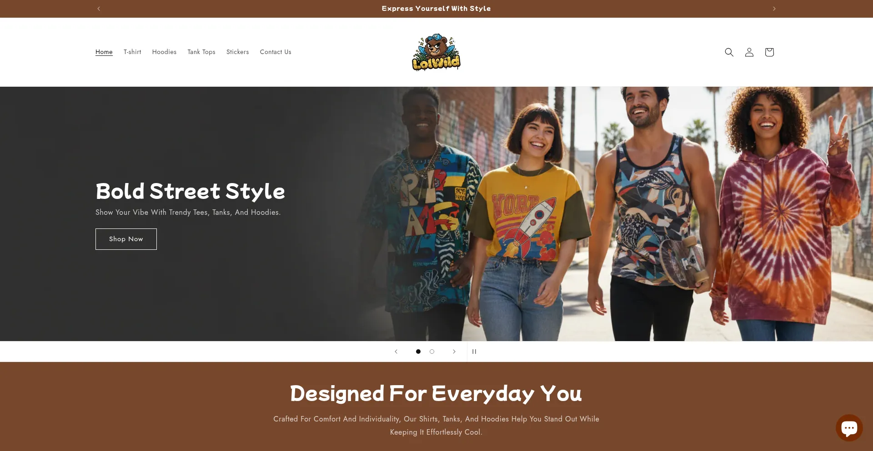The width and height of the screenshot is (873, 451).
Task: Pause the hero slideshow
Action: 474,352
